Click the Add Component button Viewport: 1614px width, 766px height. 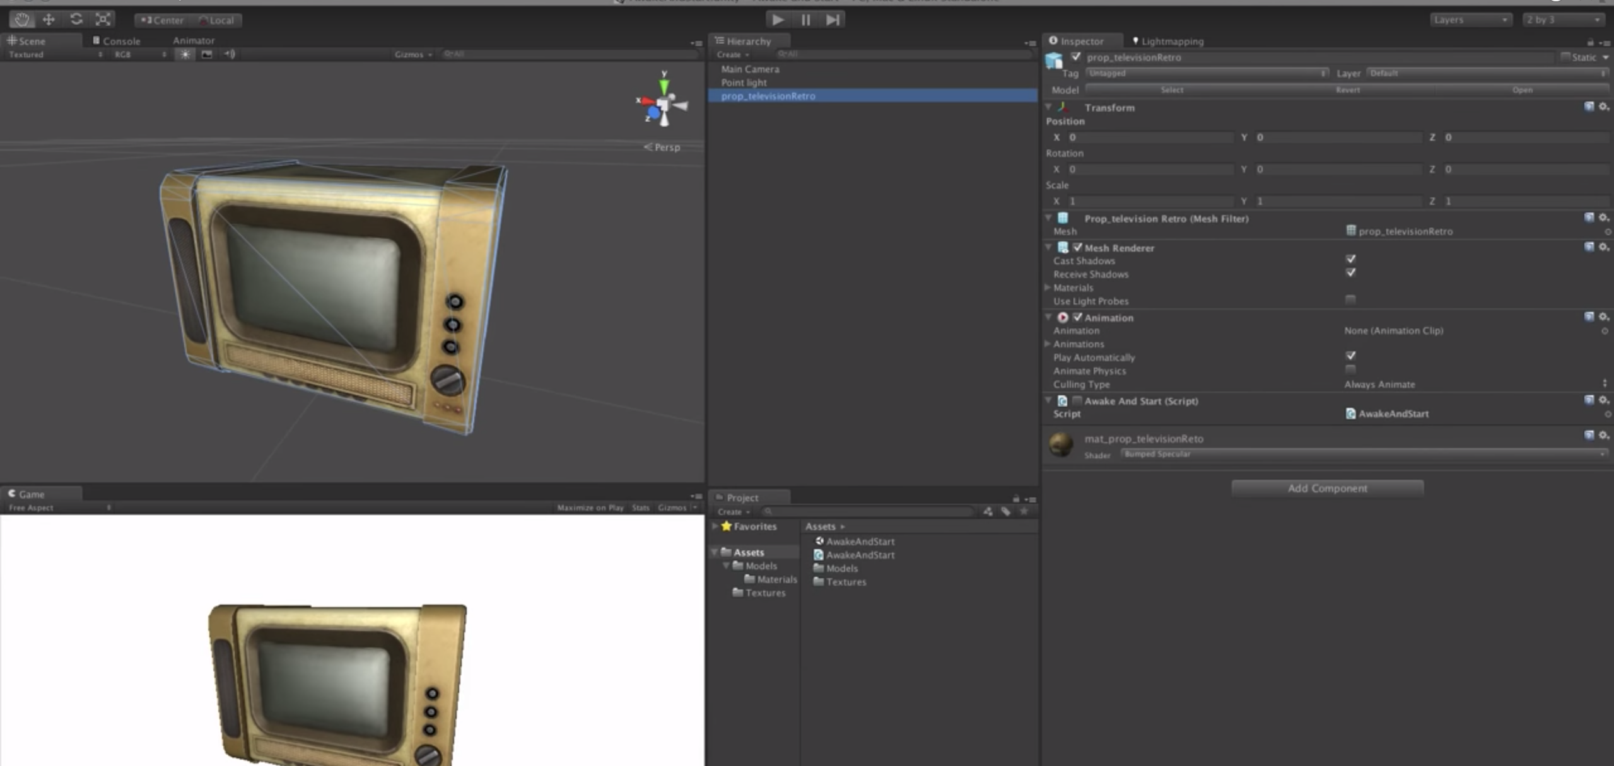point(1327,488)
